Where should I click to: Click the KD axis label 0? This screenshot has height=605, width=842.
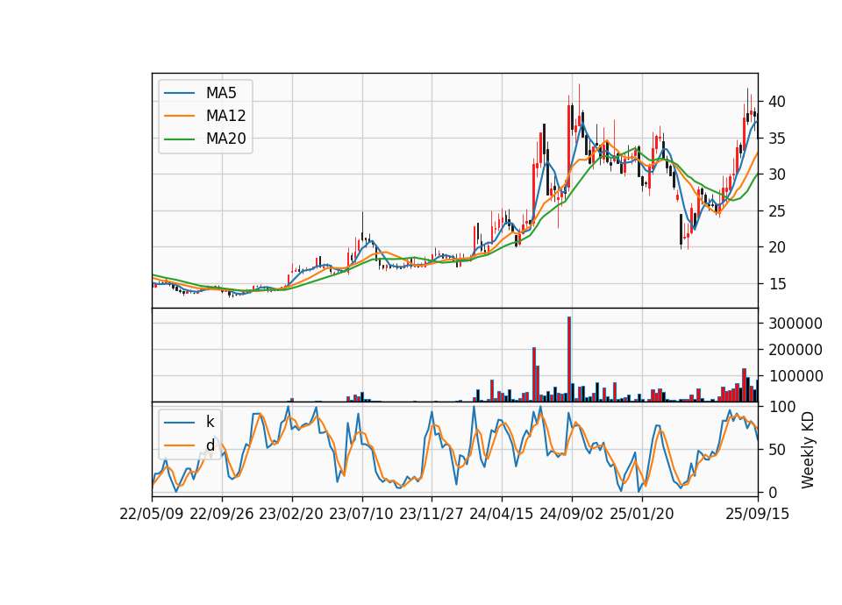[773, 492]
